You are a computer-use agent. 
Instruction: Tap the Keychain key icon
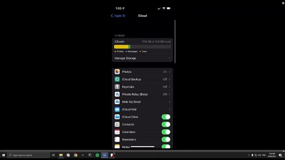click(117, 87)
